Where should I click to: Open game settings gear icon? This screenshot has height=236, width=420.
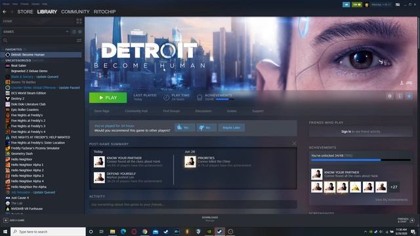coord(390,96)
